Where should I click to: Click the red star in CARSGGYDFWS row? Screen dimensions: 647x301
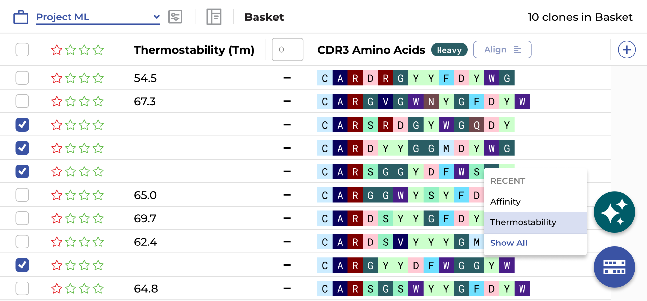click(57, 171)
